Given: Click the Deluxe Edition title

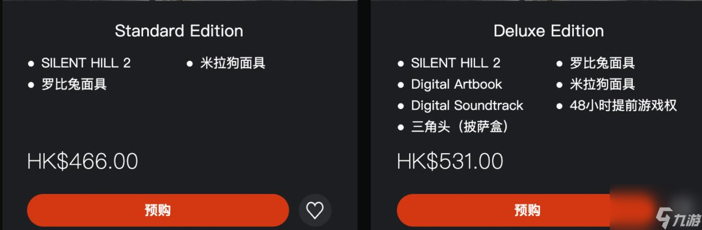Looking at the screenshot, I should [549, 31].
